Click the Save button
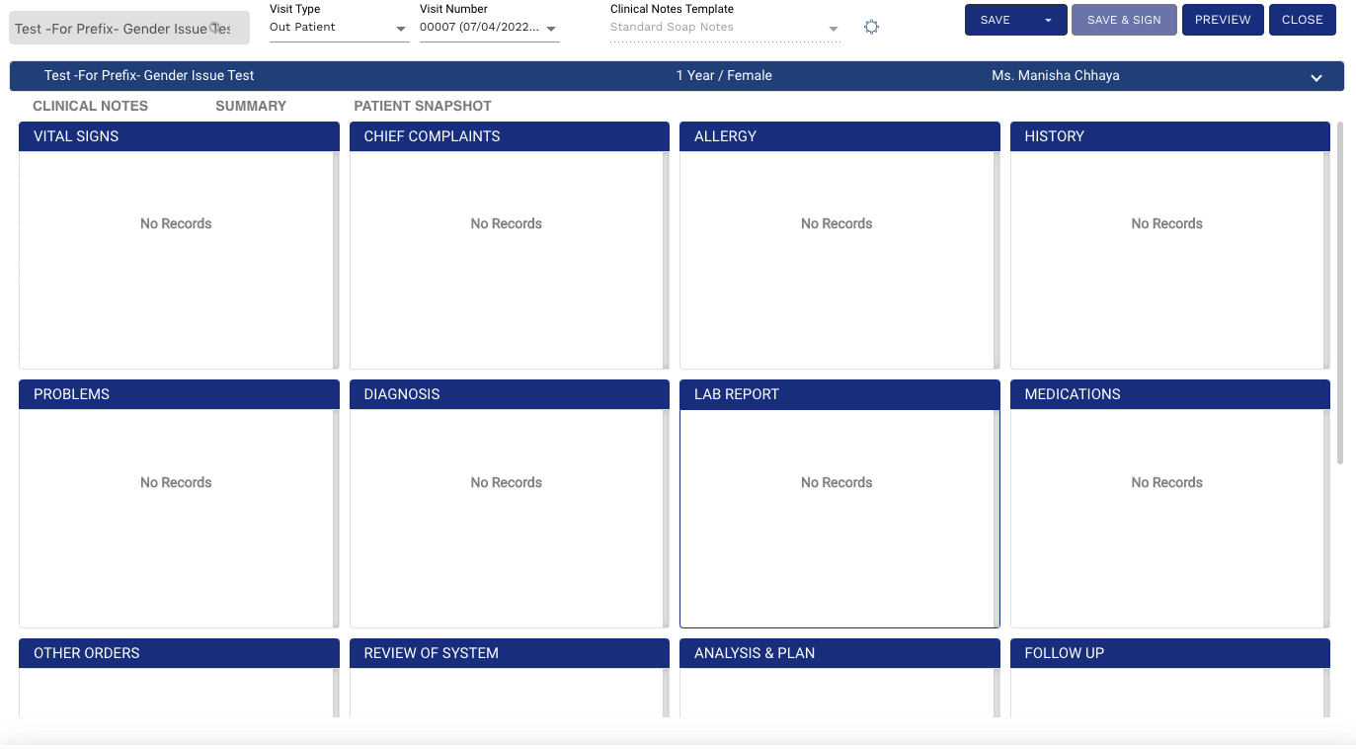 tap(996, 20)
